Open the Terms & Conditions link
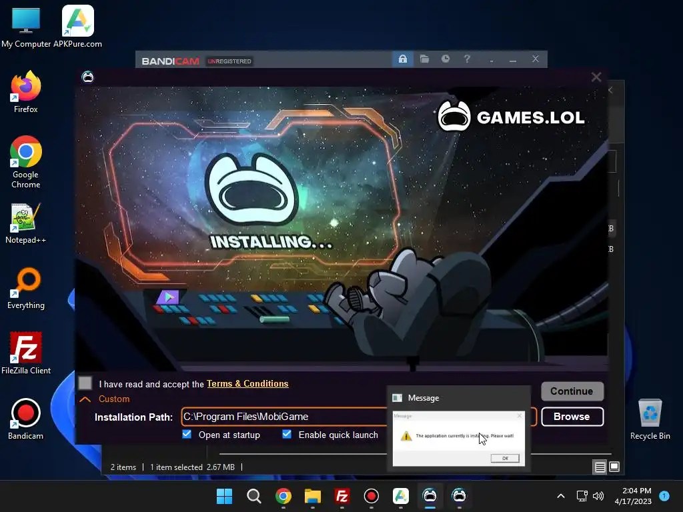 click(x=247, y=383)
